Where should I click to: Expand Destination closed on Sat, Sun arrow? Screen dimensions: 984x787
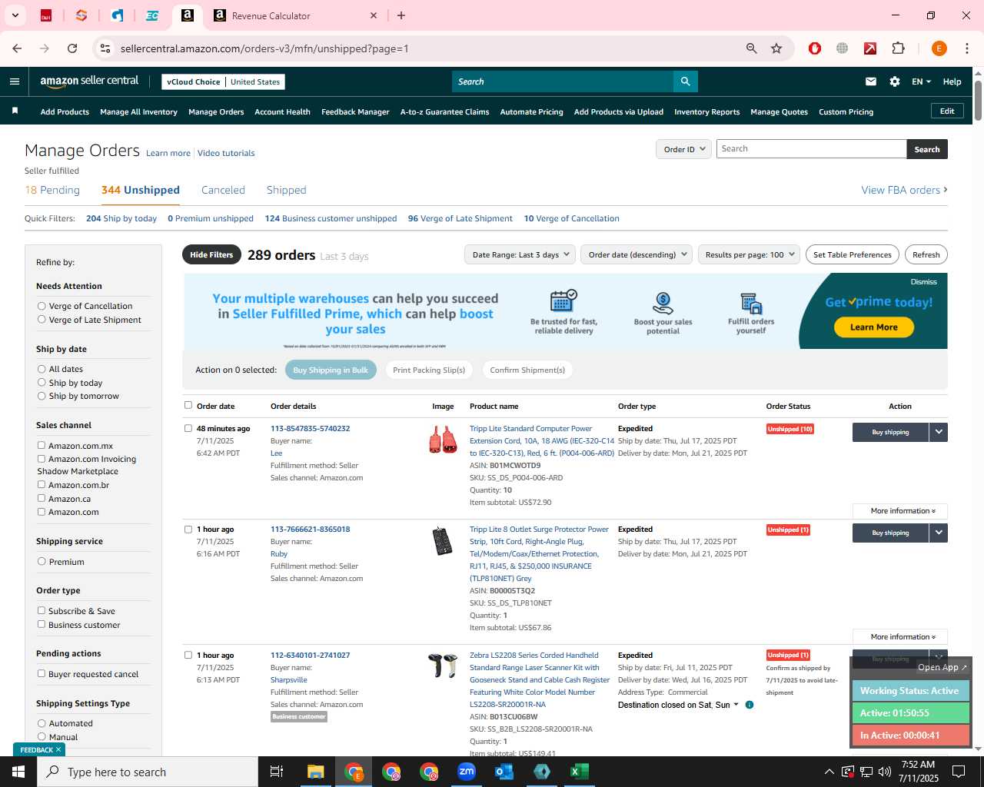(x=736, y=705)
